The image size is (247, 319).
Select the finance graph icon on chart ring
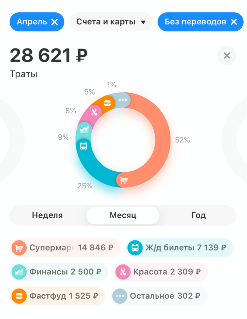[84, 129]
